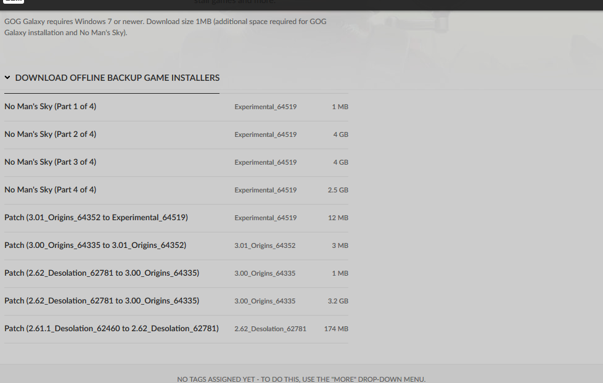Click the 2.5 GB size for Part 4 of 4
The width and height of the screenshot is (603, 383).
(x=338, y=190)
